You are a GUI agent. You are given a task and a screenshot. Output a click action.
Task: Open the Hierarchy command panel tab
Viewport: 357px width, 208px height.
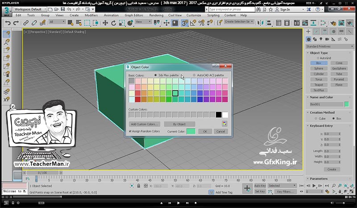tap(325, 32)
